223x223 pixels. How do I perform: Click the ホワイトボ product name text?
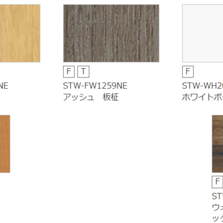[x=202, y=97]
